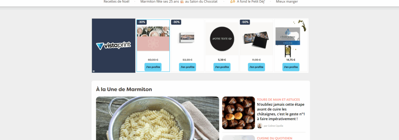399x140 pixels.
Task: Click author avatar next to Coline Cipolla
Action: click(260, 126)
